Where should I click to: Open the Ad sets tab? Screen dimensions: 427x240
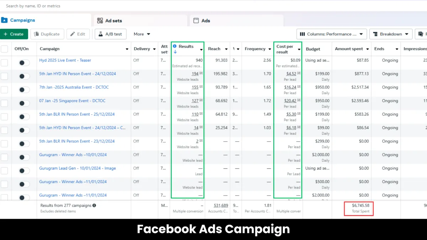(x=140, y=21)
